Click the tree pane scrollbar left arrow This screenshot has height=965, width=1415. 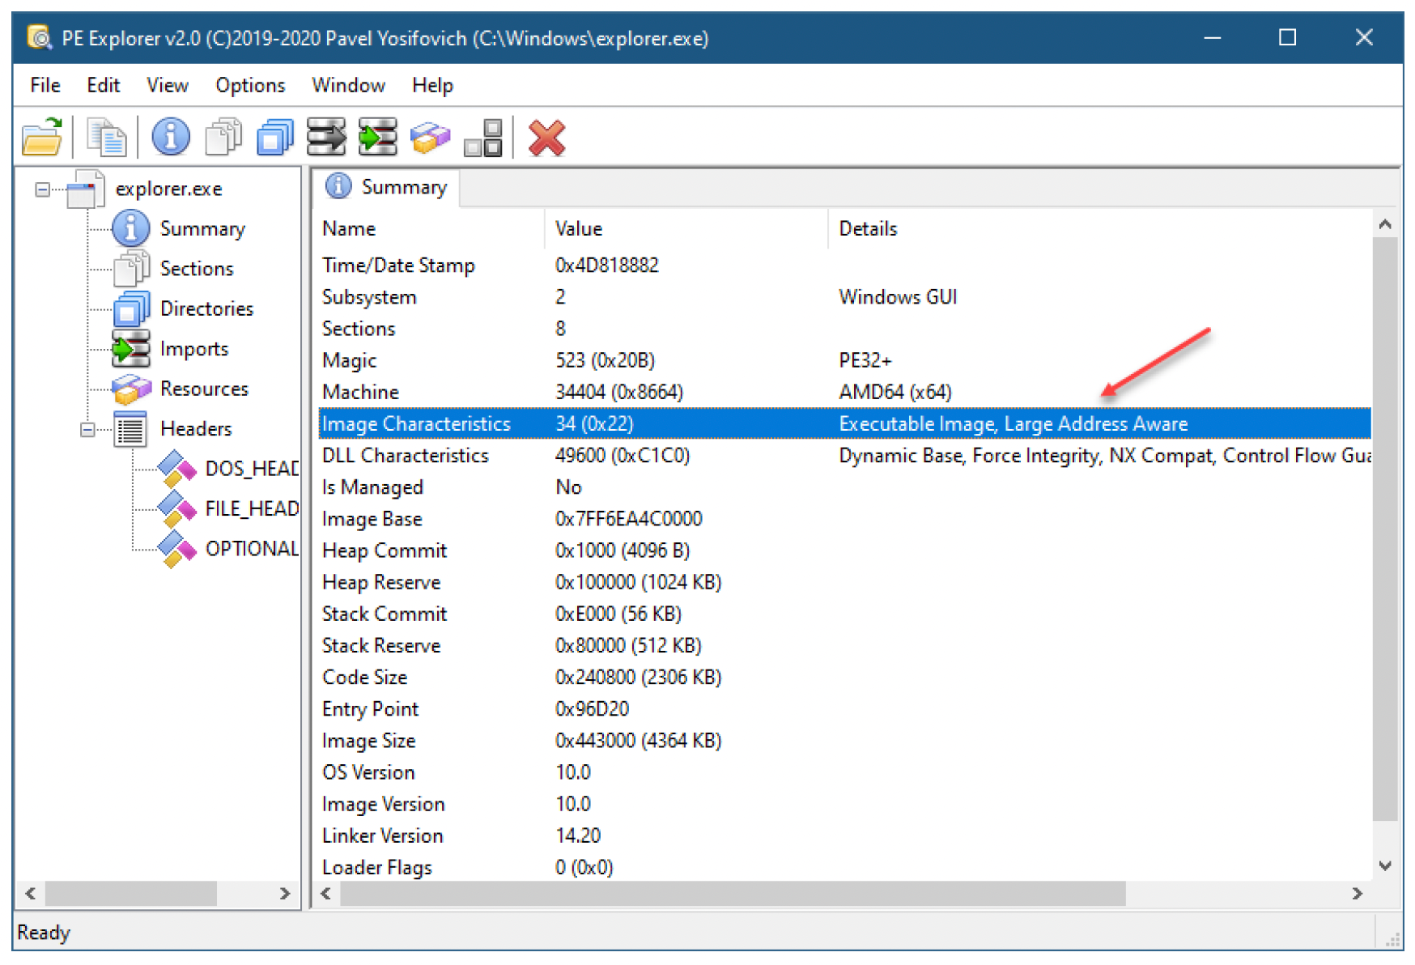click(x=31, y=894)
